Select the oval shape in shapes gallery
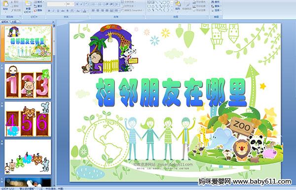This screenshot has height=190, width=296. point(168,2)
